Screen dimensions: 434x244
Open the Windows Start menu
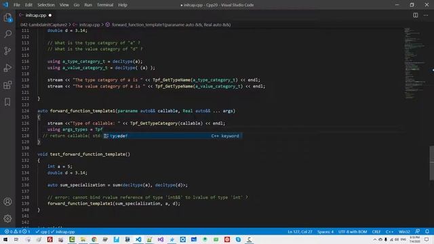(x=5, y=239)
